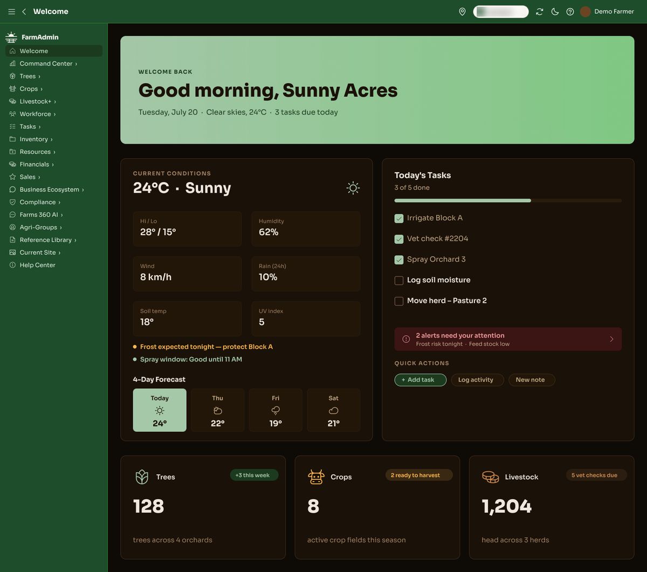
Task: Click the Workforce people icon
Action: coord(13,114)
